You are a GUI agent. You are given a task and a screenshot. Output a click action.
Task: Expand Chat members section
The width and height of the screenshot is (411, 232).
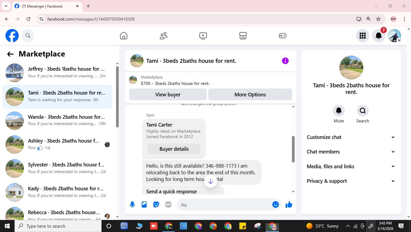(351, 152)
